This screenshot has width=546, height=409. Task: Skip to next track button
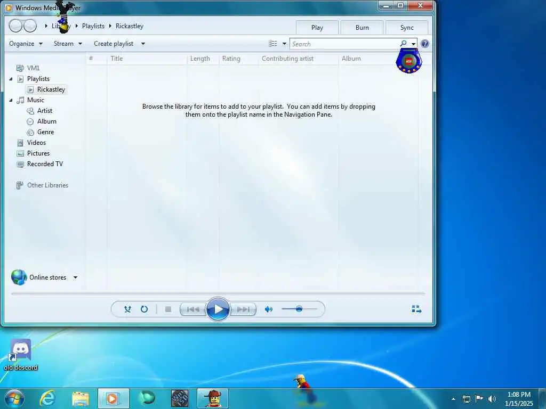[x=243, y=309]
